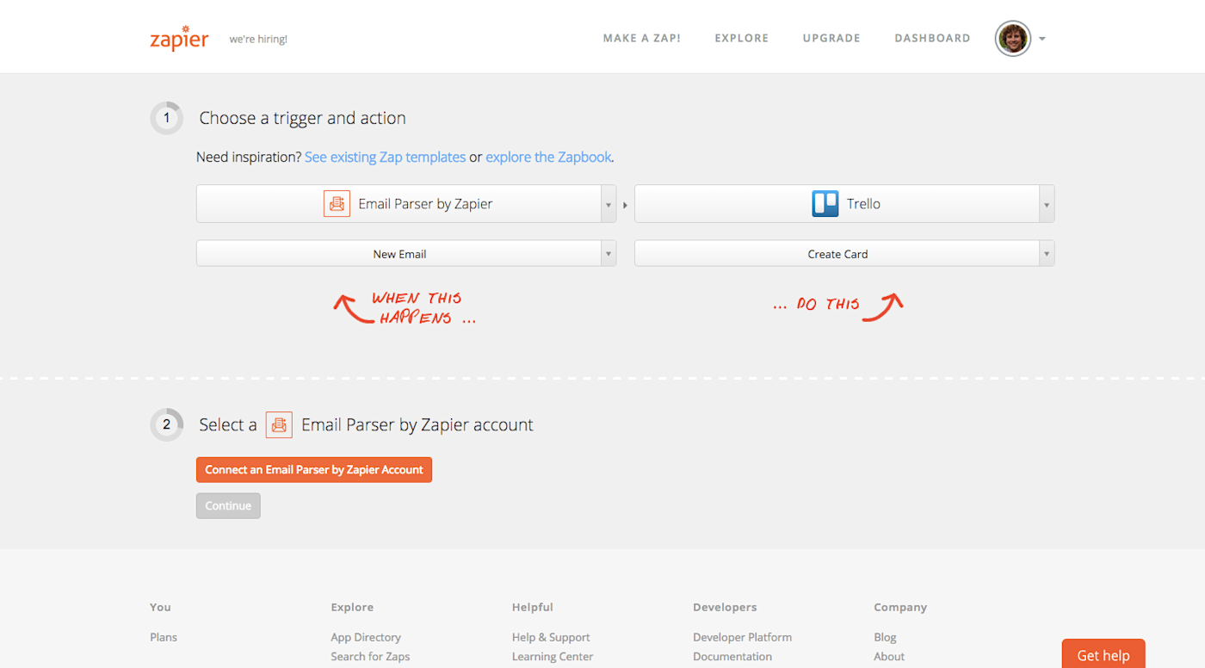1205x668 pixels.
Task: Click the Email Parser icon in step 2 heading
Action: coord(279,424)
